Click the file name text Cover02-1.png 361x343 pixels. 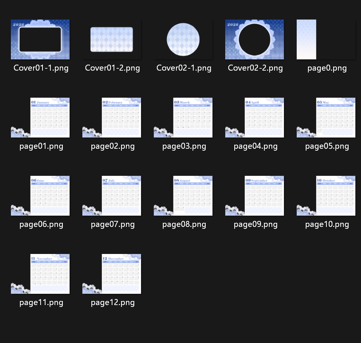point(184,68)
